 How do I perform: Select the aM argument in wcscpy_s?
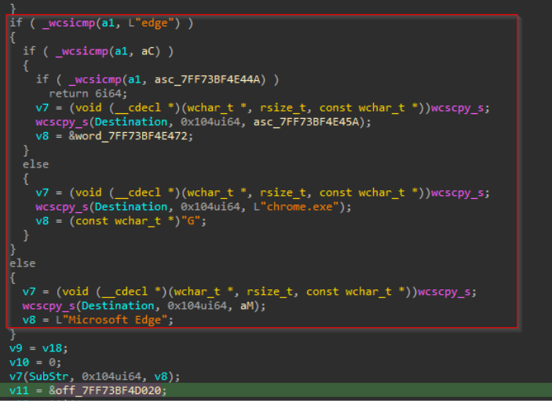[247, 306]
